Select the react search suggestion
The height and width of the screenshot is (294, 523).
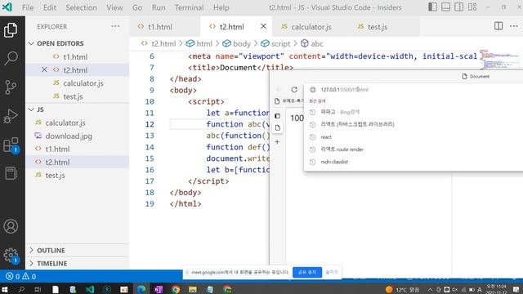pos(413,137)
